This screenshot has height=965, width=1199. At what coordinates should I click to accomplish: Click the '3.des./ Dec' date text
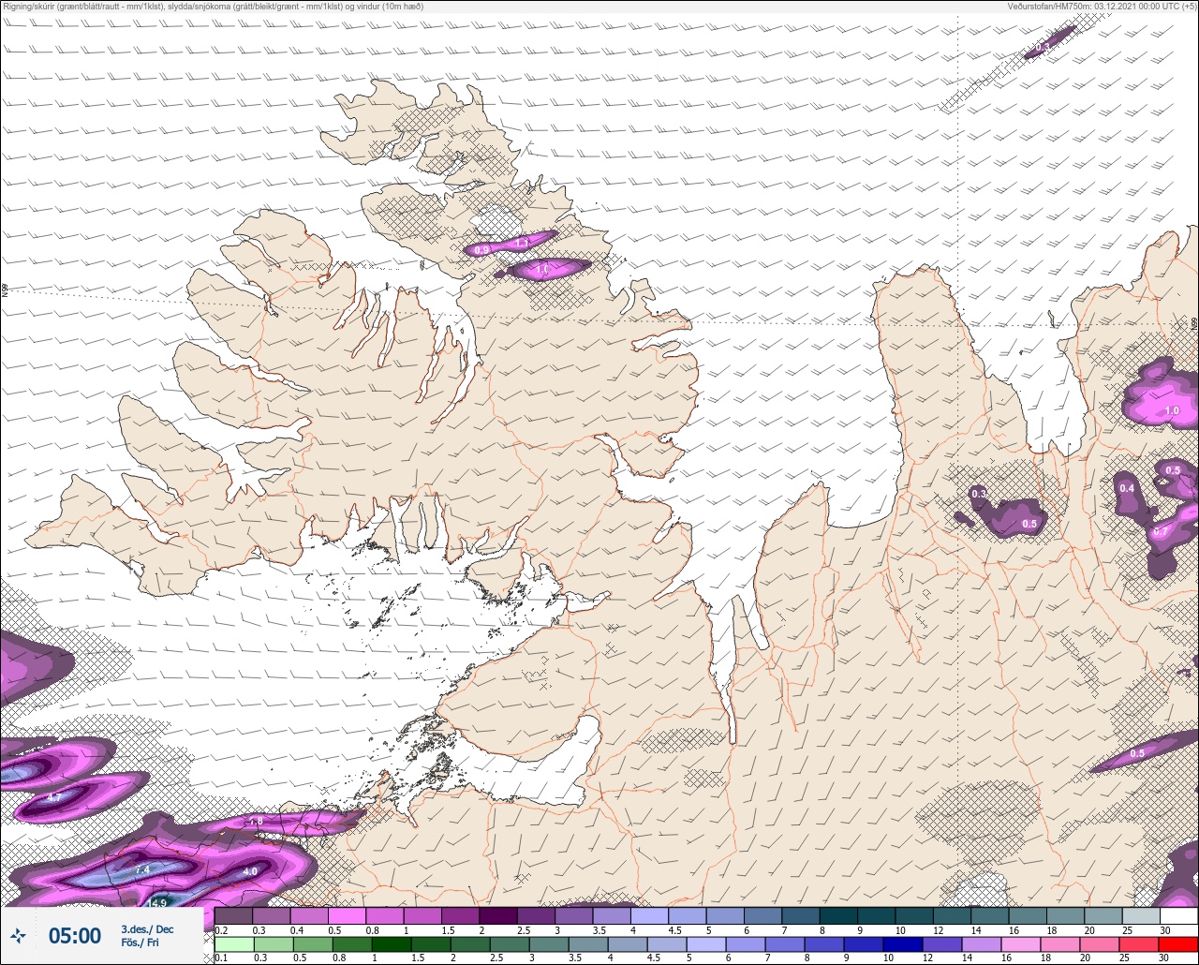pos(147,928)
